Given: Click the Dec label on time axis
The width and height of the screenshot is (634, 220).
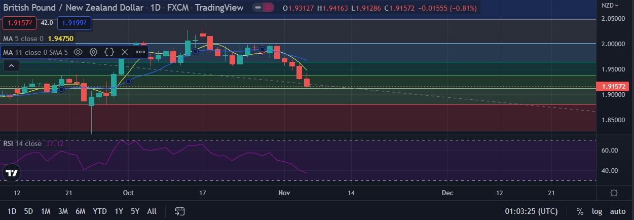Looking at the screenshot, I should (x=447, y=193).
